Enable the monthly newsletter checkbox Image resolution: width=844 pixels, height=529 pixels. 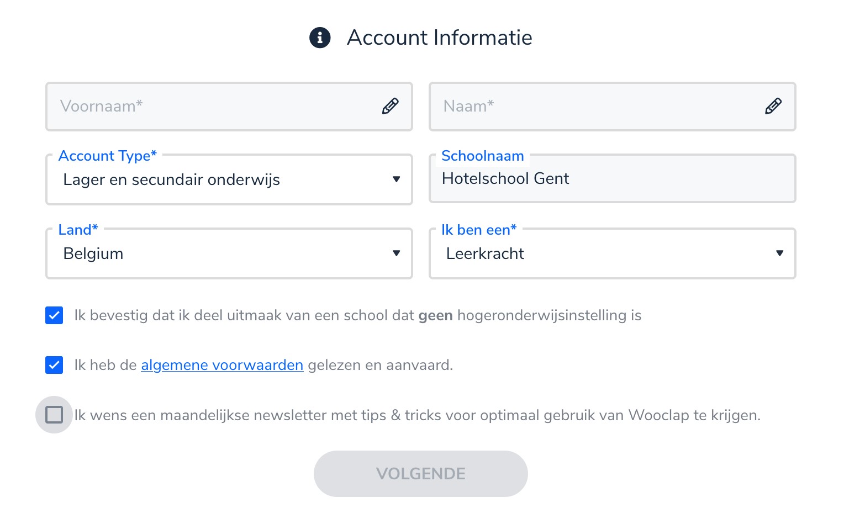[54, 415]
